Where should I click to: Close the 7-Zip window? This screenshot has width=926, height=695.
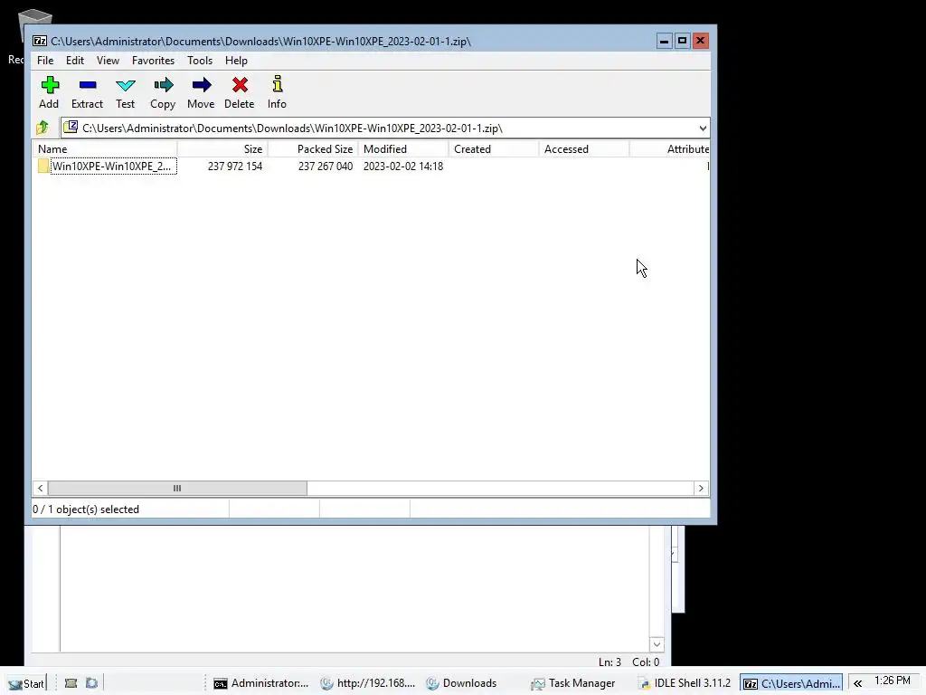point(701,41)
